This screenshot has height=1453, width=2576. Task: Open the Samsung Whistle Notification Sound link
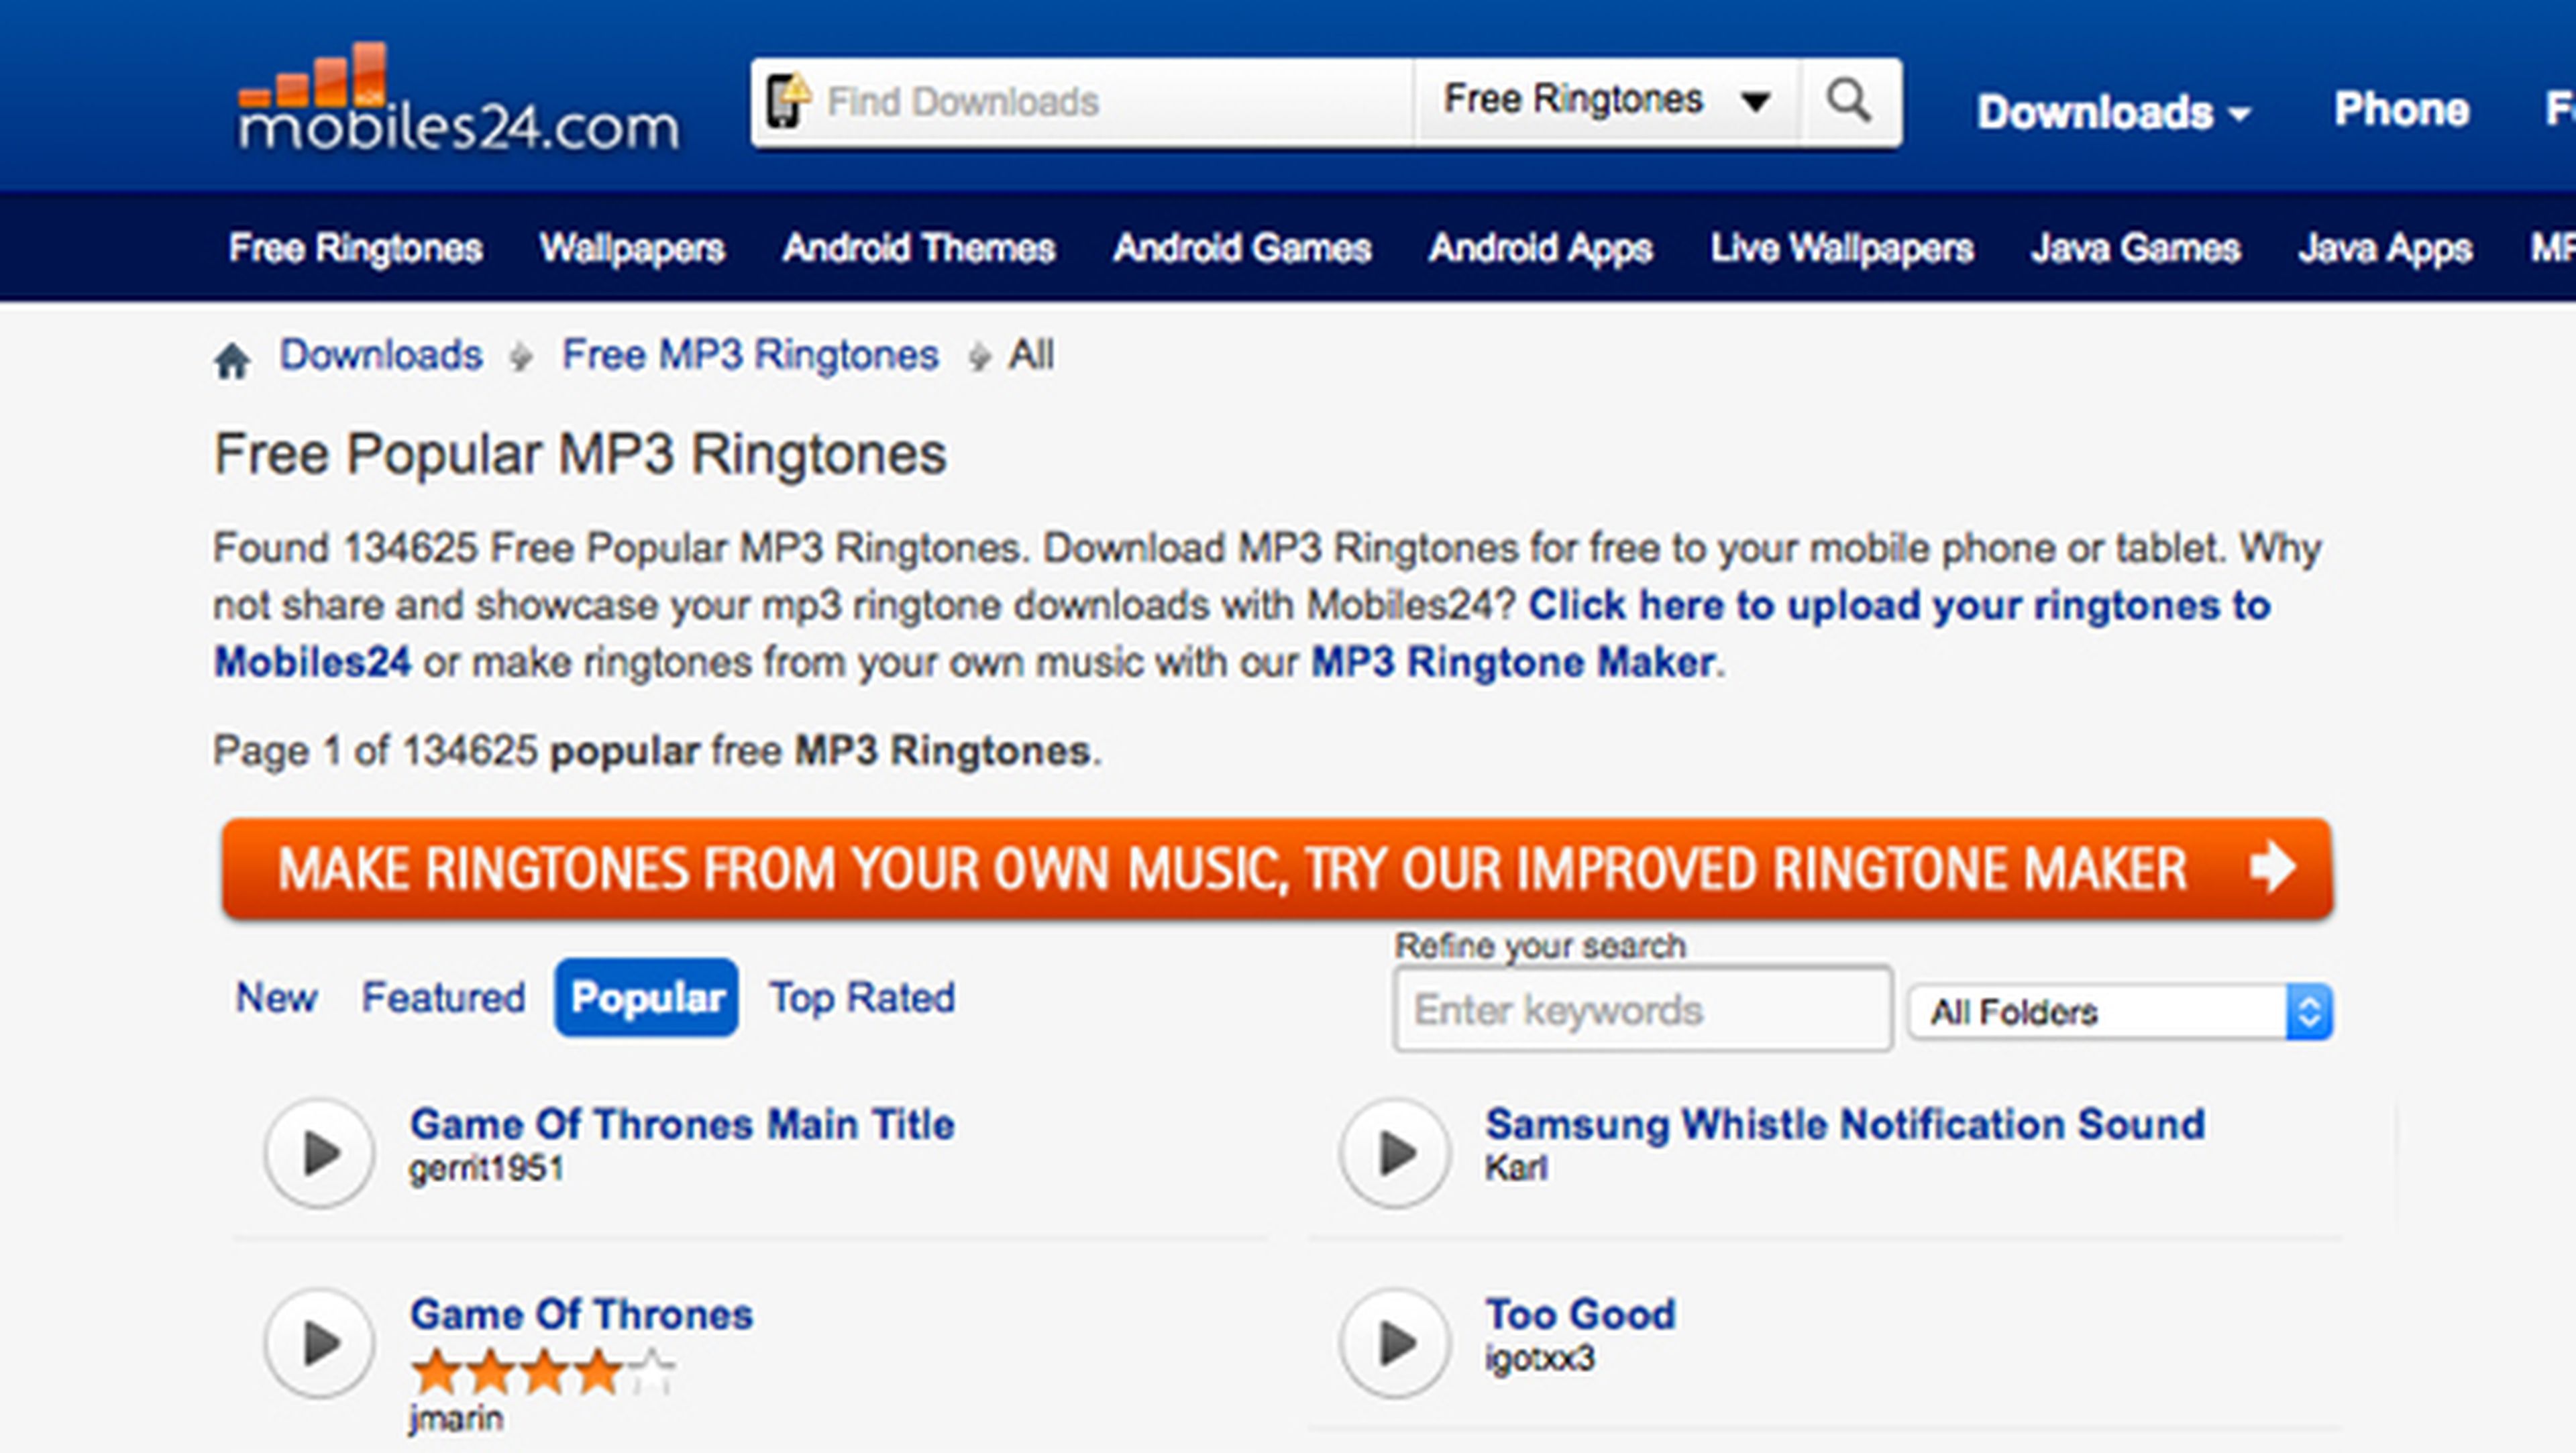1845,1124
